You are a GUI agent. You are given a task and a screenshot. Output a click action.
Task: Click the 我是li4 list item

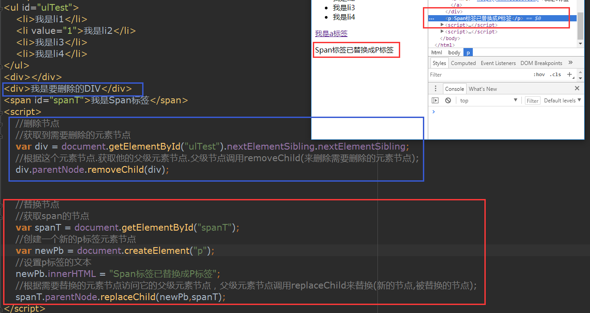(x=344, y=17)
